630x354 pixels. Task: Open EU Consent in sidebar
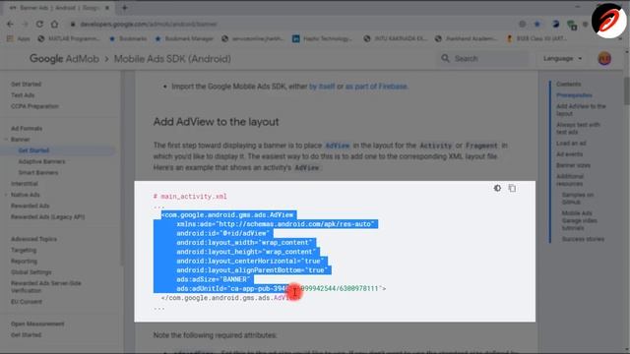27,302
